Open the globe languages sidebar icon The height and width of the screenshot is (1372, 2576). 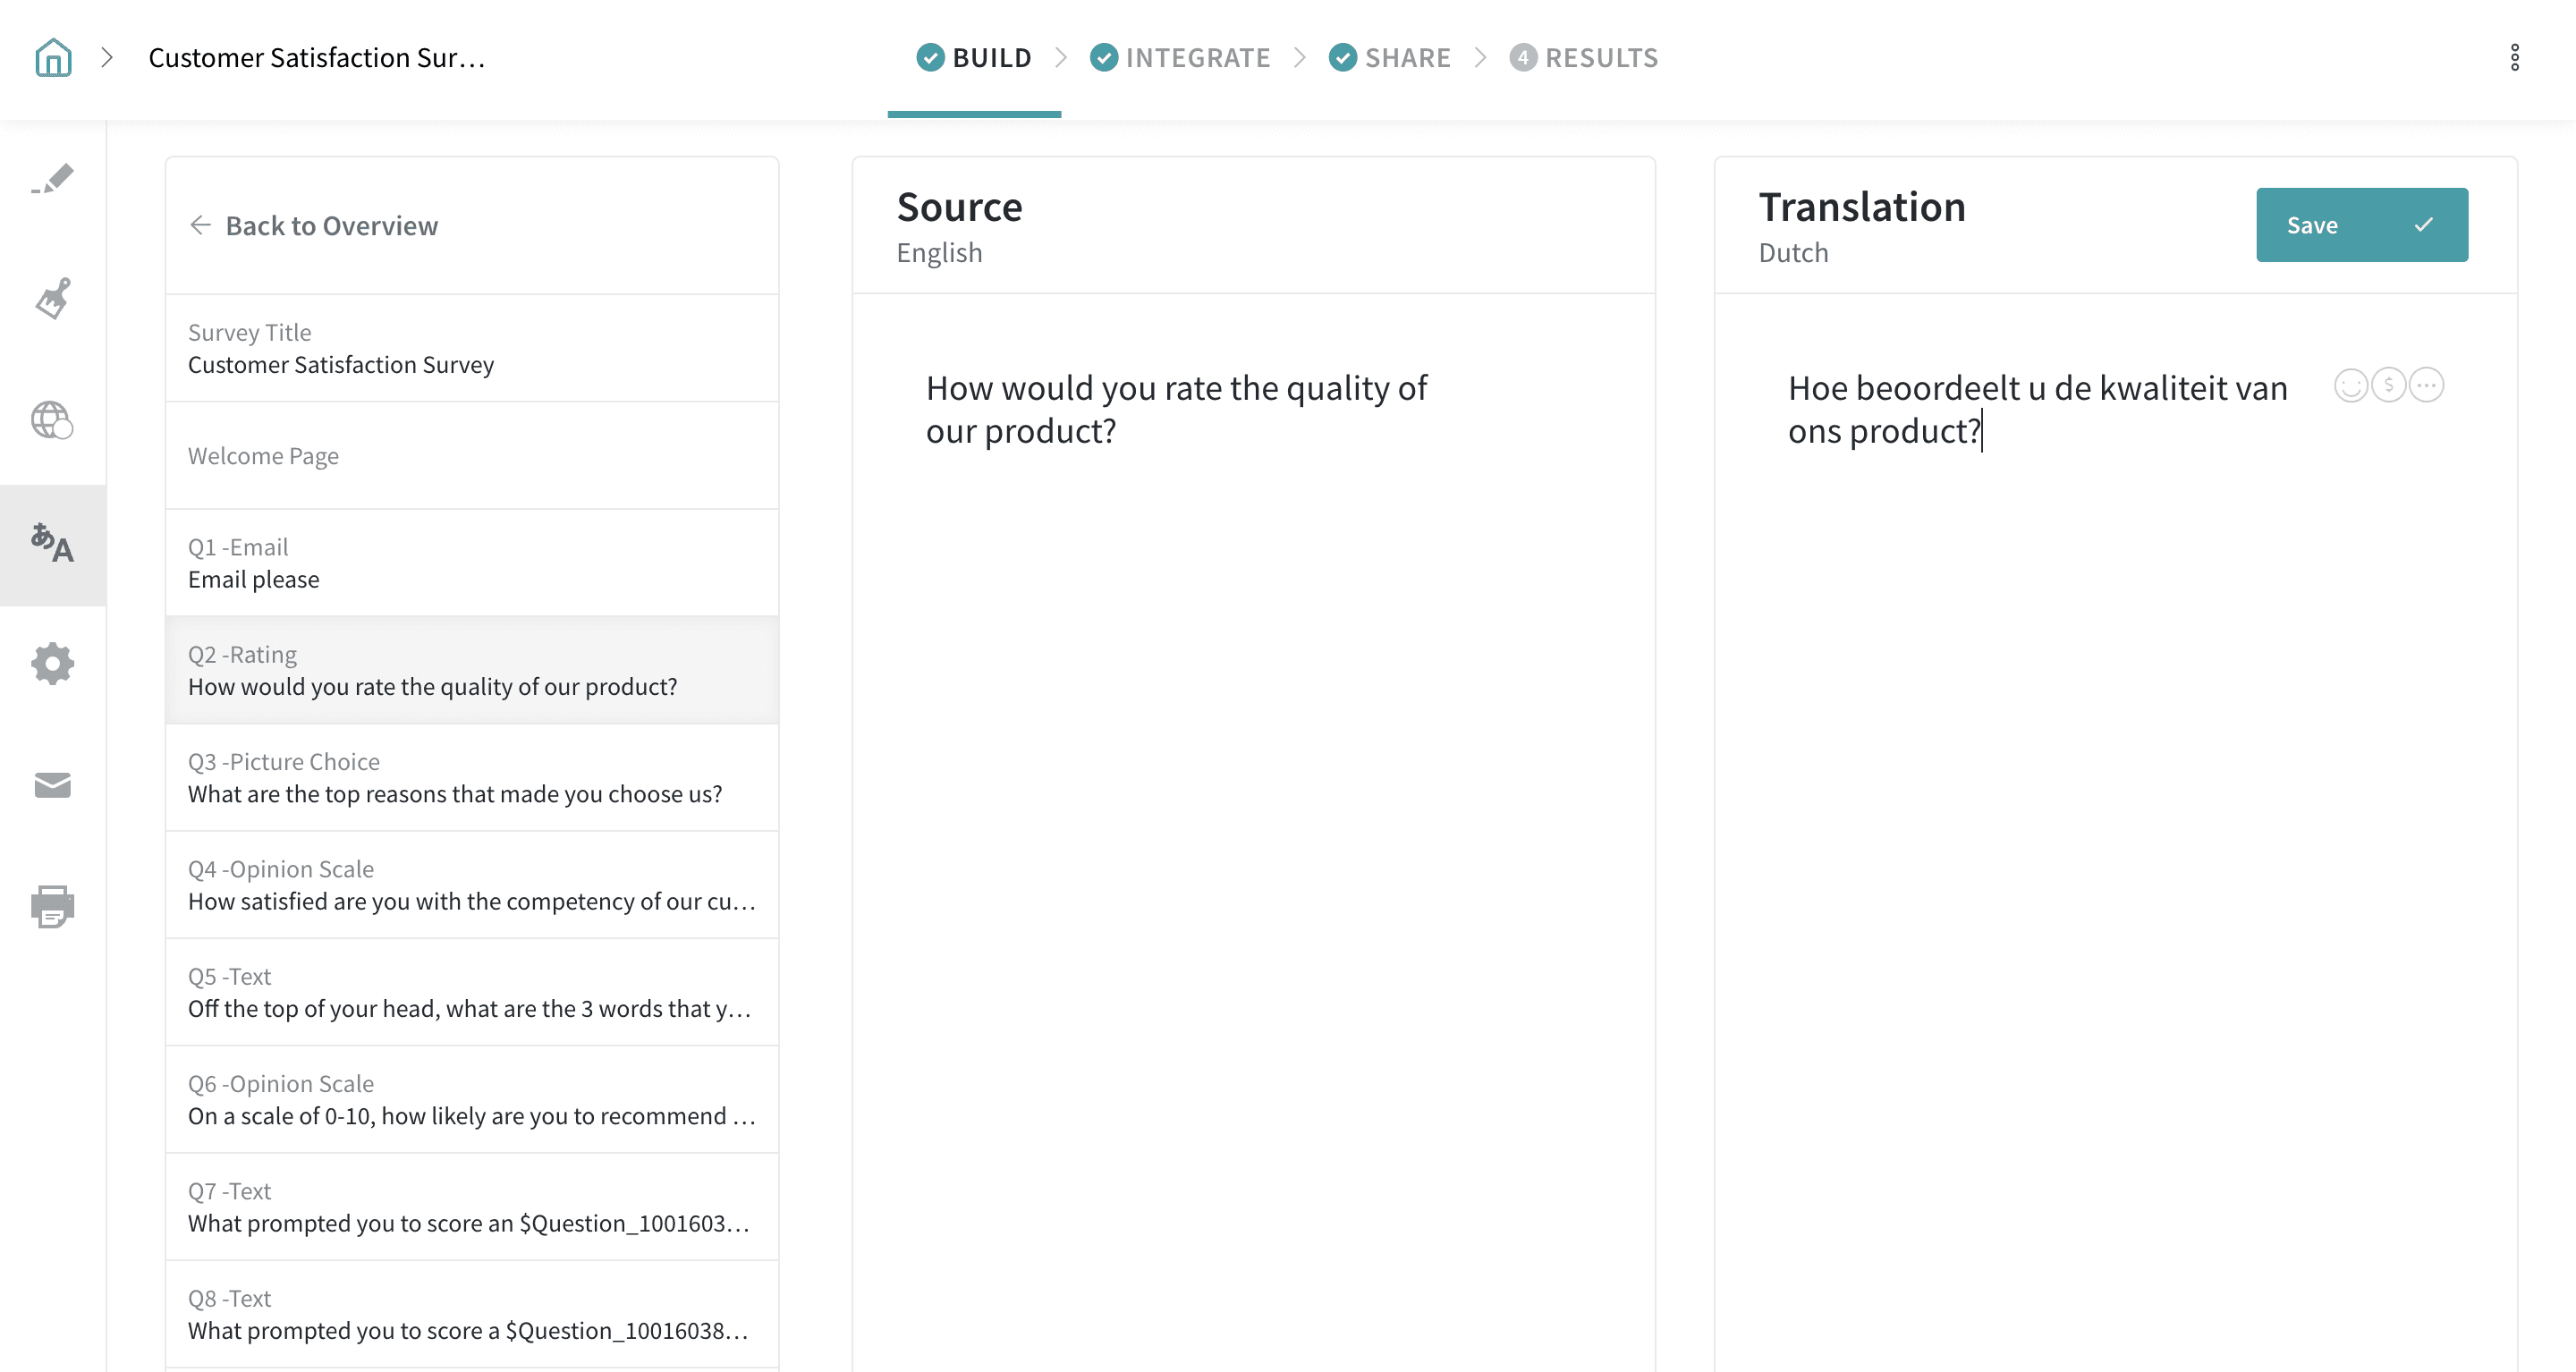pos(53,420)
